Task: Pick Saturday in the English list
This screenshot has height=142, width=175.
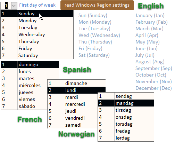Action: (37, 55)
